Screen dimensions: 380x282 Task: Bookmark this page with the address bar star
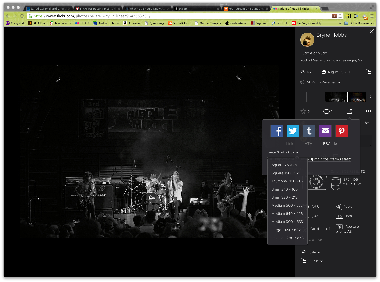[x=340, y=16]
